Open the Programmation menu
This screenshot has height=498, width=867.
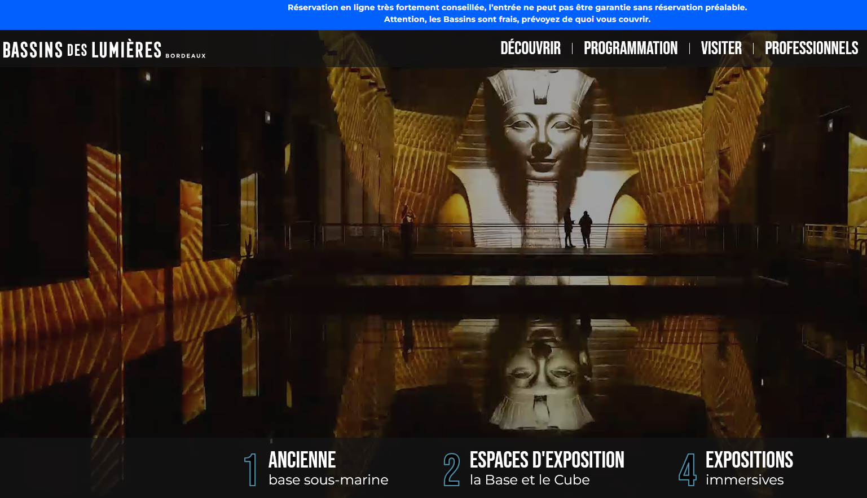pos(631,48)
